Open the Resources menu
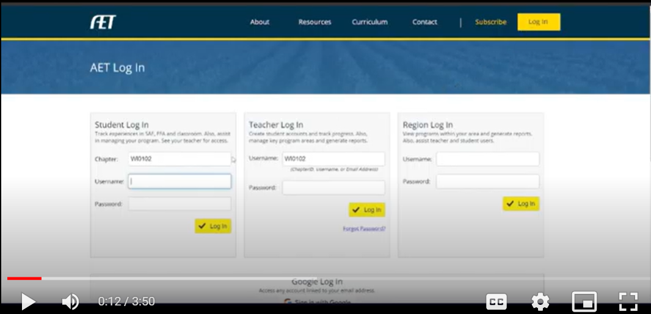This screenshot has height=314, width=651. pos(315,22)
